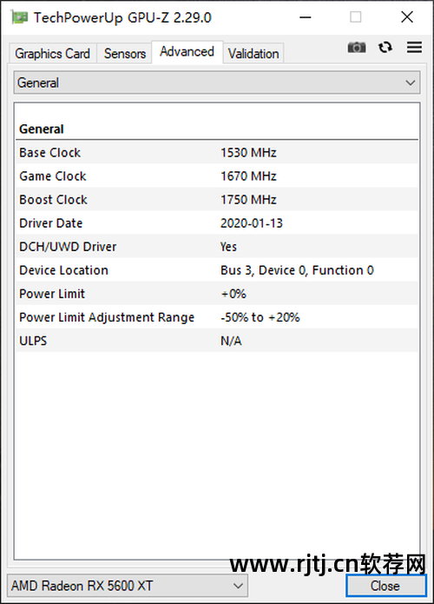Click the General dropdown chevron arrow

point(411,83)
